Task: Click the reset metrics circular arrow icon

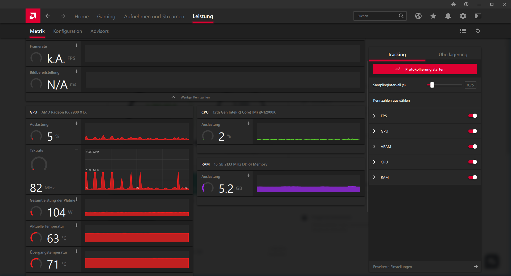Action: click(x=478, y=31)
